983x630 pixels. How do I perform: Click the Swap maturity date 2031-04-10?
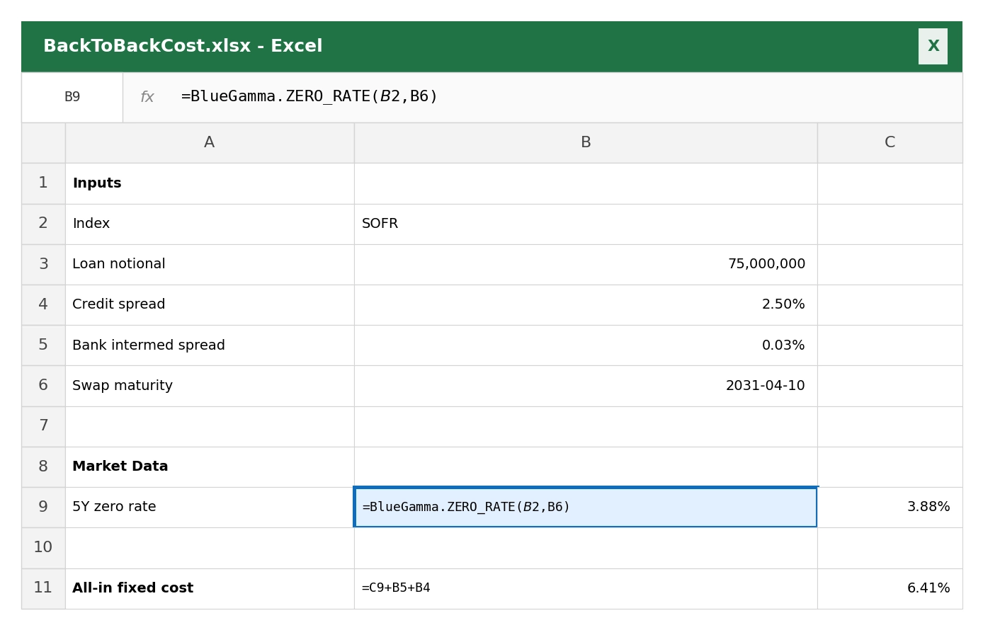pyautogui.click(x=585, y=386)
